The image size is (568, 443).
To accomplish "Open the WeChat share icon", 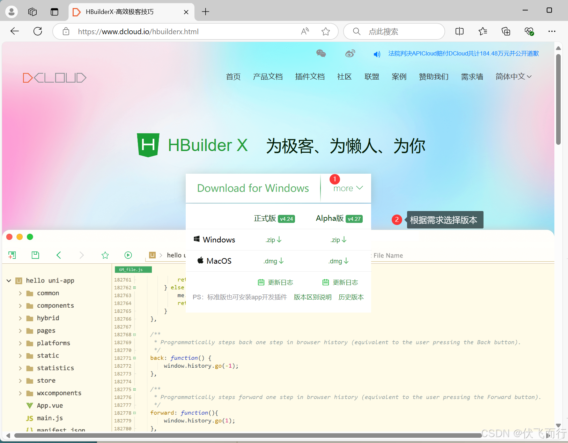I will click(x=321, y=53).
